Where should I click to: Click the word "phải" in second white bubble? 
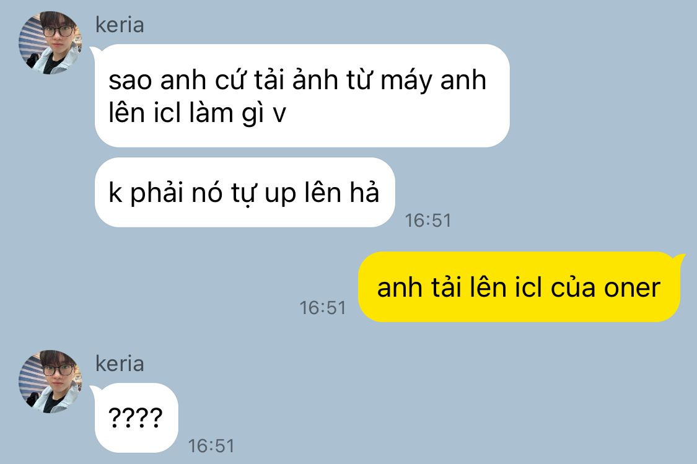pyautogui.click(x=157, y=194)
